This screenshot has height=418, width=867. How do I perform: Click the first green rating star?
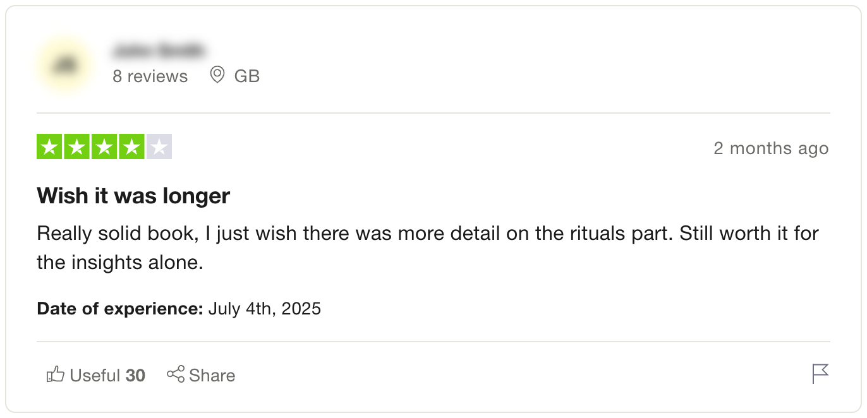pyautogui.click(x=49, y=147)
